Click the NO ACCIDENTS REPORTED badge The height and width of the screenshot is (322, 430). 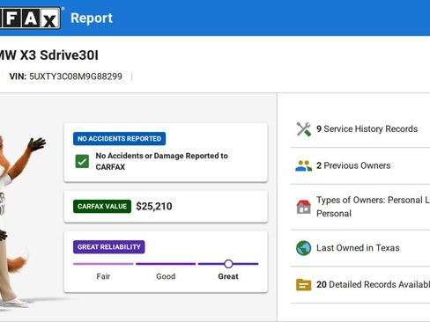[119, 139]
